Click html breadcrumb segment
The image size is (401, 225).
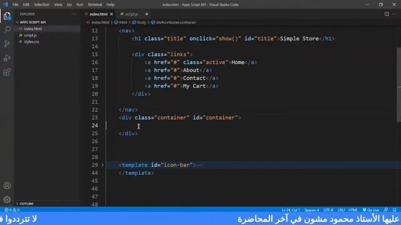tap(121, 22)
